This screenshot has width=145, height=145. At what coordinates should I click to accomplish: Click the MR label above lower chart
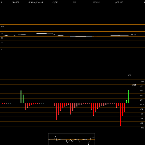129,75
